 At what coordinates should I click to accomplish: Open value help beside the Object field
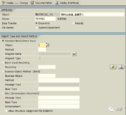tap(48, 45)
